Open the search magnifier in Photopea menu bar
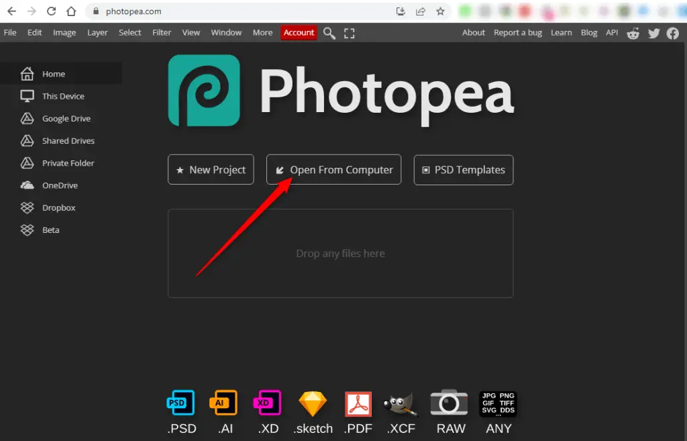Screen dimensions: 687x441 pos(329,33)
